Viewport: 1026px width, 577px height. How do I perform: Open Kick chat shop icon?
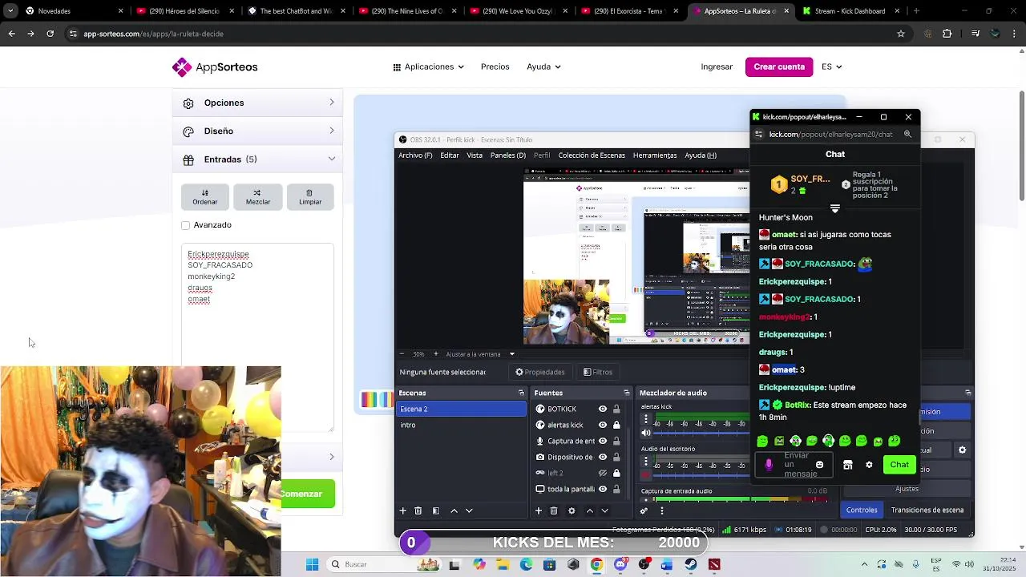pyautogui.click(x=847, y=465)
